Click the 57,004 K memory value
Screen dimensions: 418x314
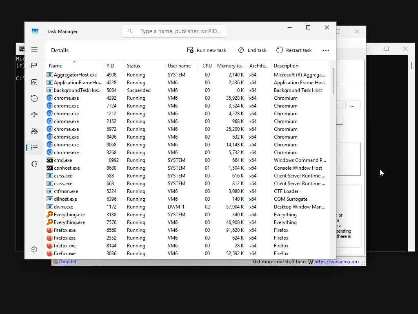coord(235,206)
